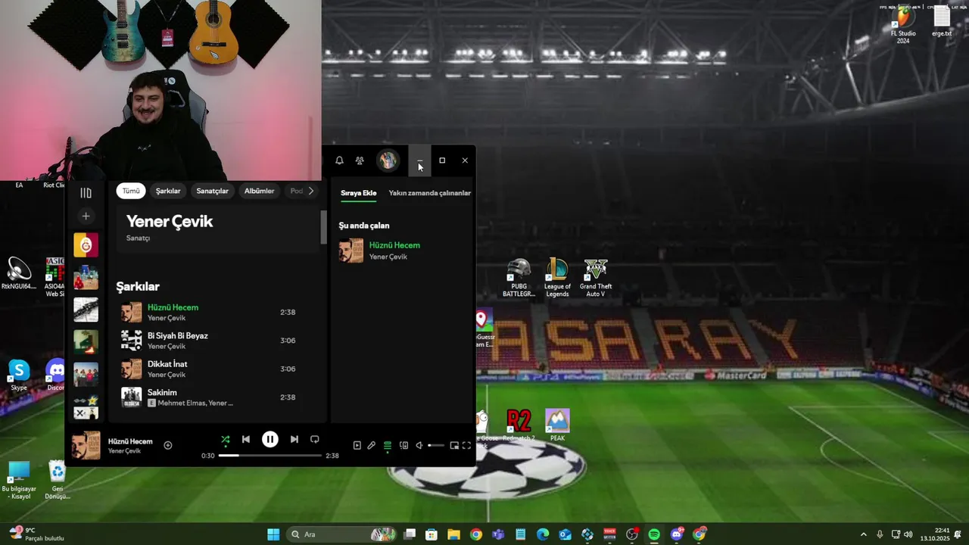This screenshot has width=969, height=545.
Task: Launch the PUBG BATTLEGROUNDS desktop icon
Action: pyautogui.click(x=519, y=278)
